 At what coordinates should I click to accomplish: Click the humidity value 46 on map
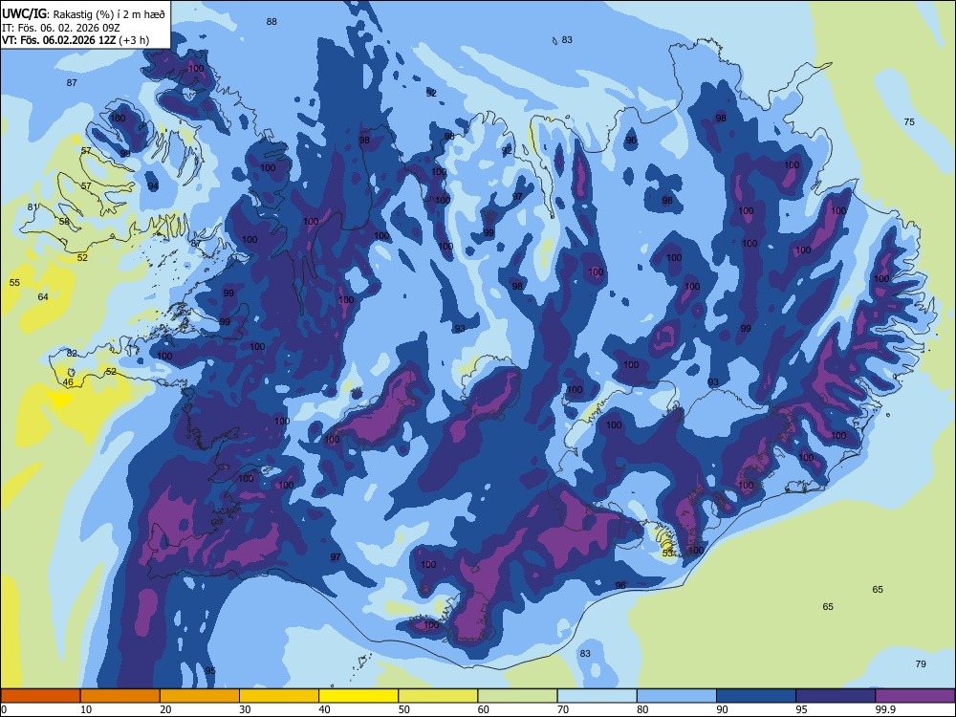click(68, 383)
